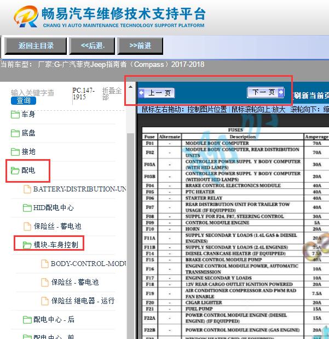This screenshot has height=339, width=329.
Task: Click the 模块-车身控制 open folder icon
Action: click(x=27, y=245)
